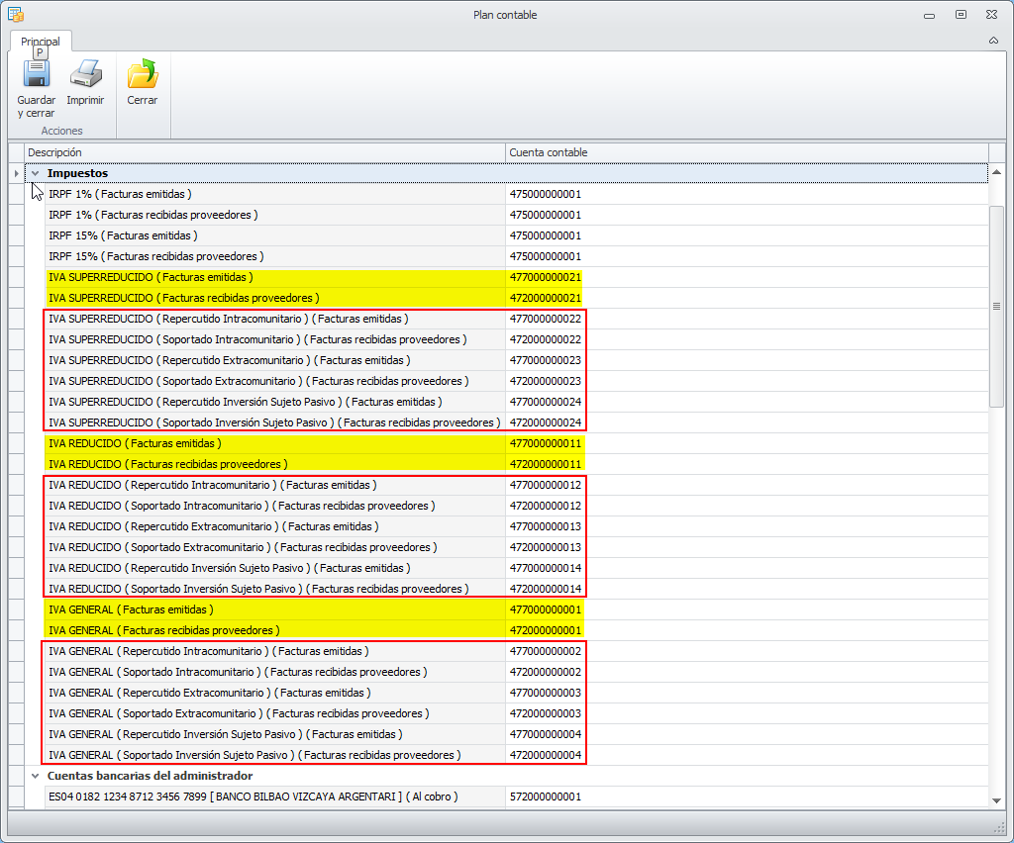Click the application icon in title bar
Viewport: 1014px width, 843px height.
click(x=16, y=15)
